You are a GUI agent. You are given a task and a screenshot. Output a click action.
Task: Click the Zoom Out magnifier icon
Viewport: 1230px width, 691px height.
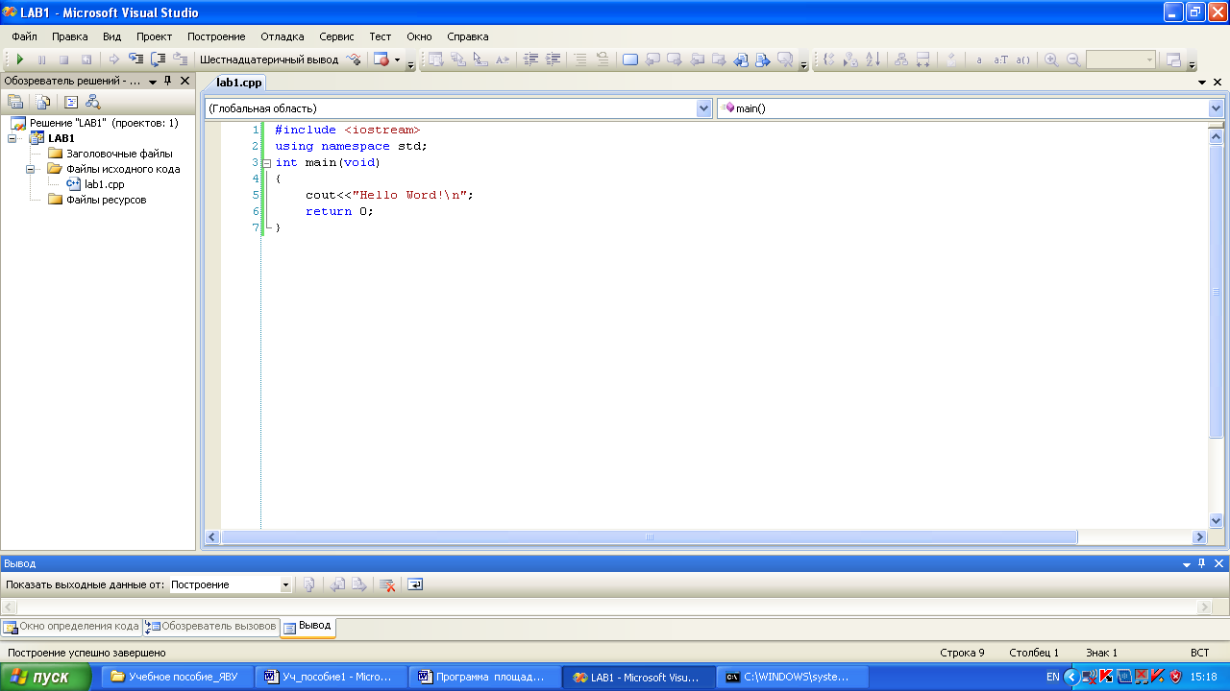tap(1073, 60)
